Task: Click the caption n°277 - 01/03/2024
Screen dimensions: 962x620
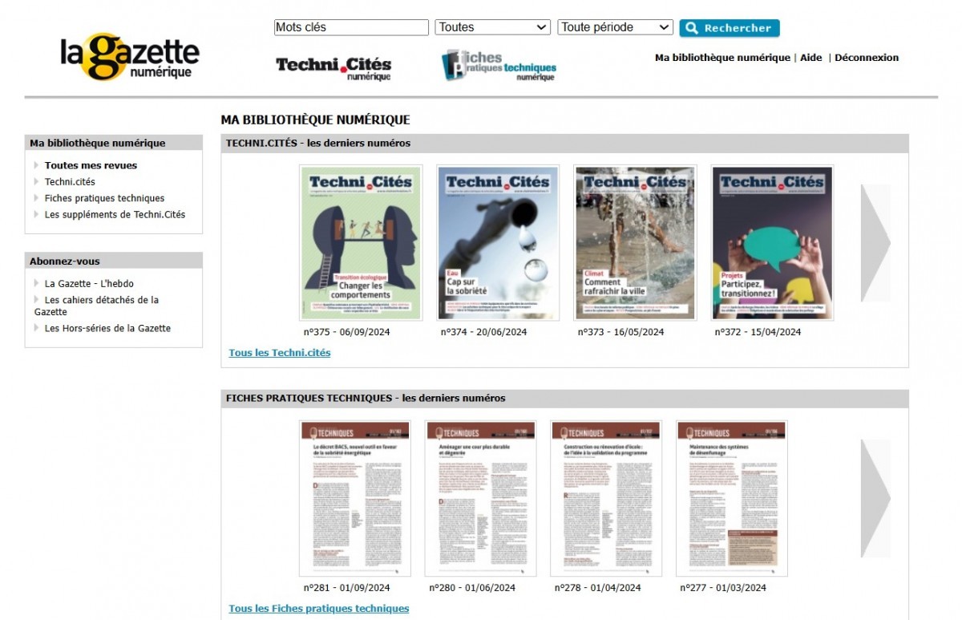Action: 723,588
